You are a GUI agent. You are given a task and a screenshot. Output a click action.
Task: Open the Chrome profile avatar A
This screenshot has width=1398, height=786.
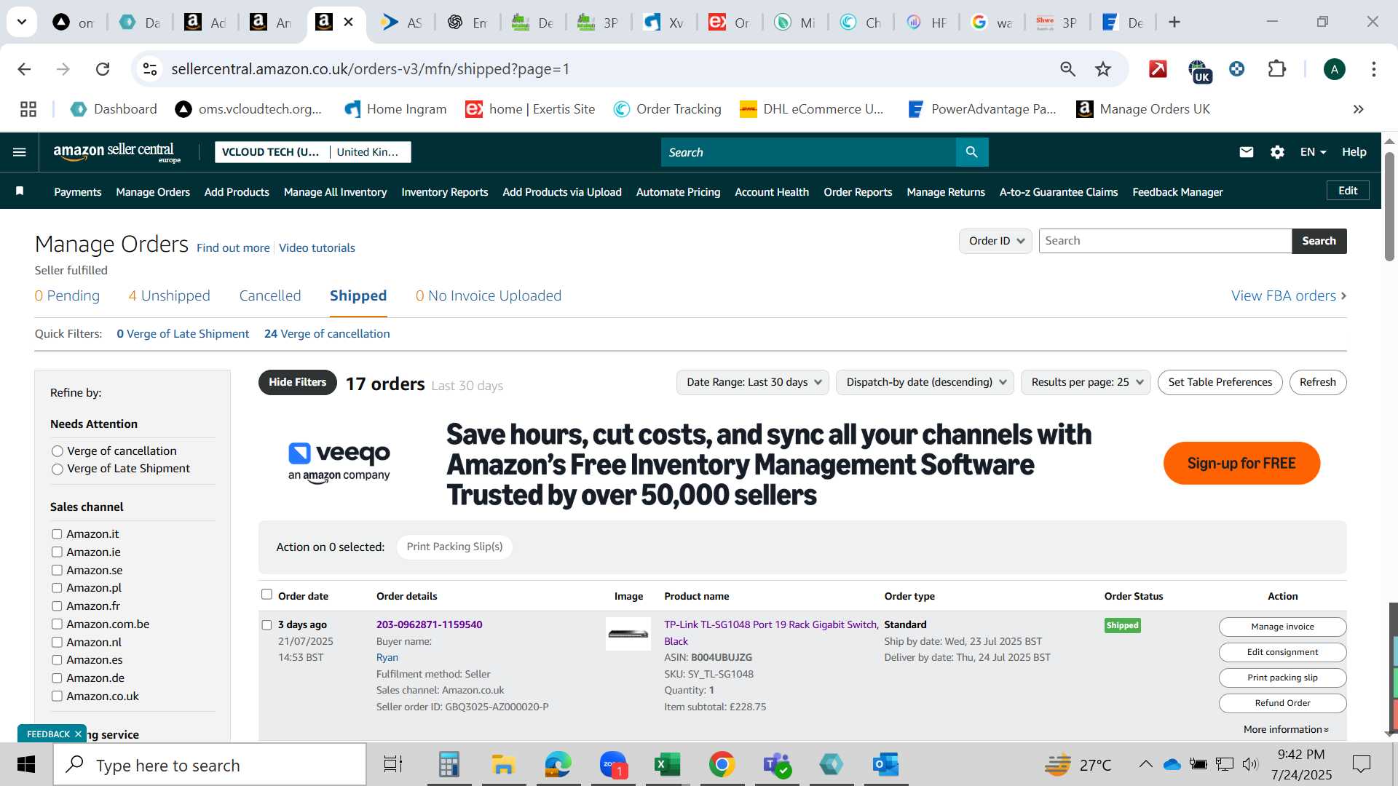pyautogui.click(x=1334, y=69)
